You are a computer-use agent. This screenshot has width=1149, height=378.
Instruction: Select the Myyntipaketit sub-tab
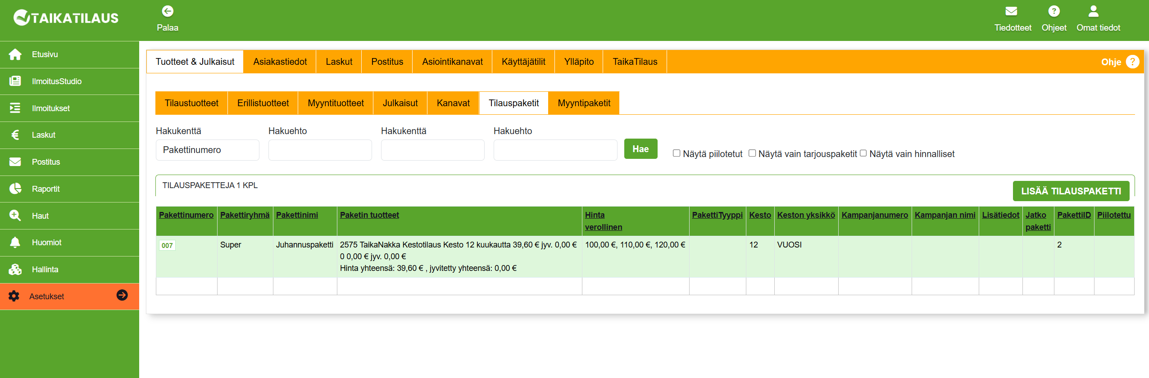tap(584, 103)
